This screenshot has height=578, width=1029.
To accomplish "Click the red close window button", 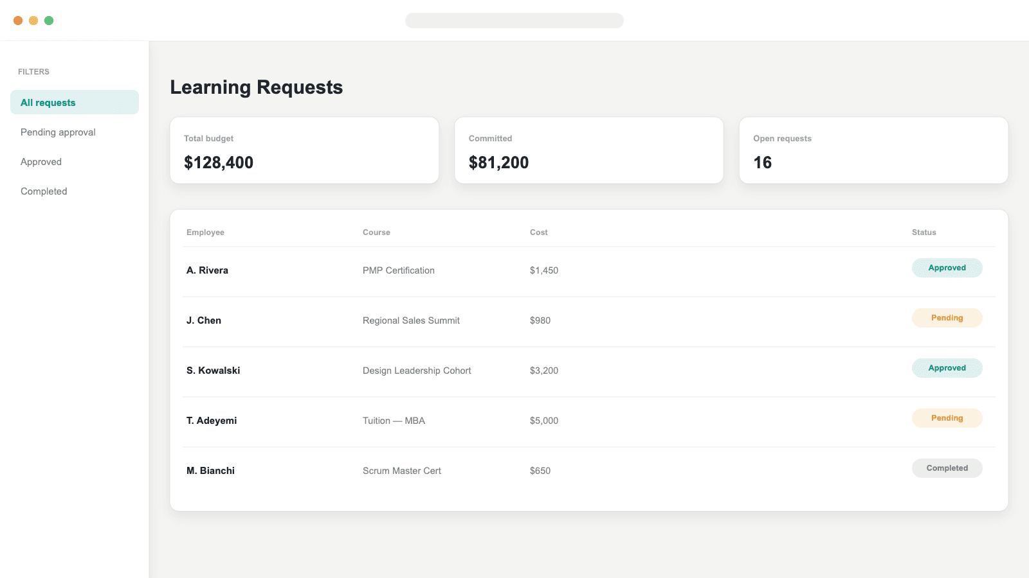I will pos(18,21).
